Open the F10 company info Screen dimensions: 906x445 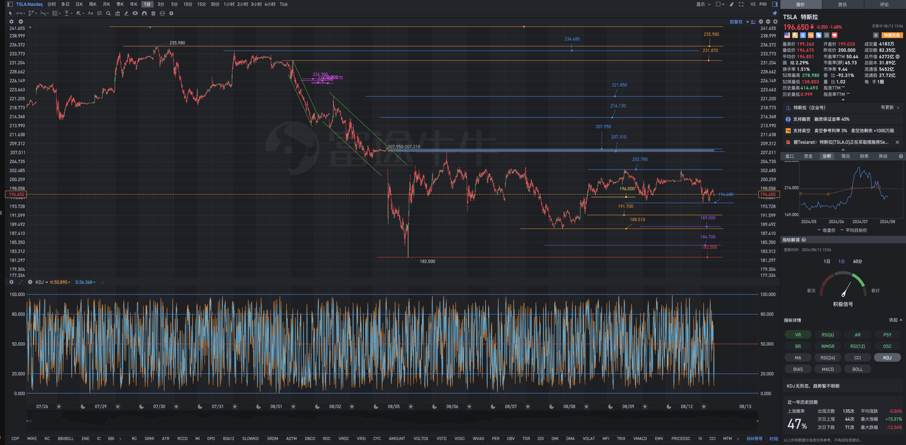click(x=763, y=4)
